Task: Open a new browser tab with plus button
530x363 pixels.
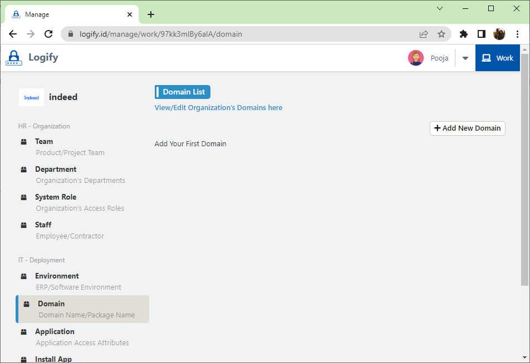Action: [x=151, y=14]
